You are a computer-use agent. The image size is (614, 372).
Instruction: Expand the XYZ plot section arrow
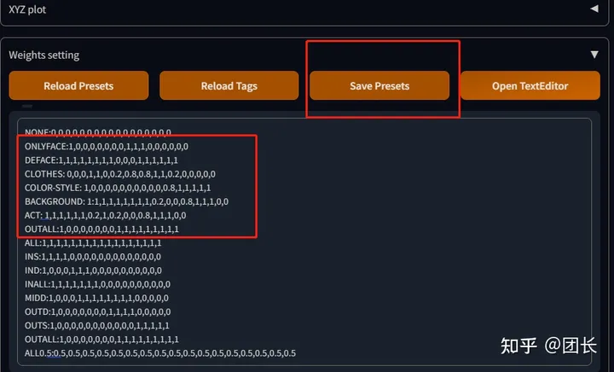point(594,9)
